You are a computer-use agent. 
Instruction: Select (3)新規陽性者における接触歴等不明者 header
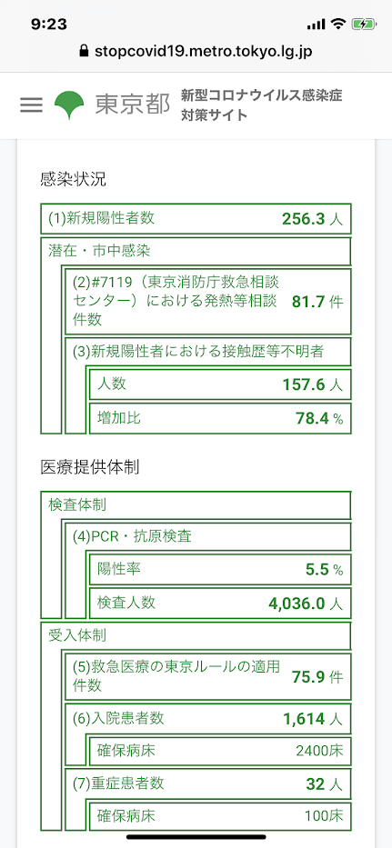(208, 352)
